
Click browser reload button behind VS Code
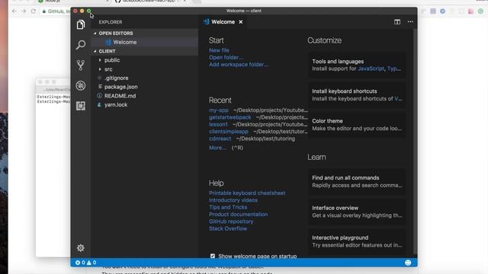pos(34,11)
